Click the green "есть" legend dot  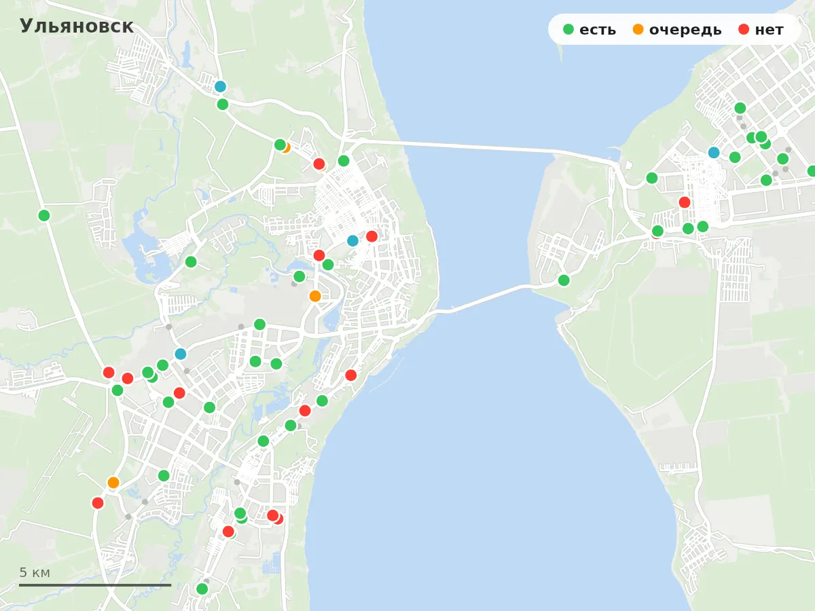(x=568, y=29)
